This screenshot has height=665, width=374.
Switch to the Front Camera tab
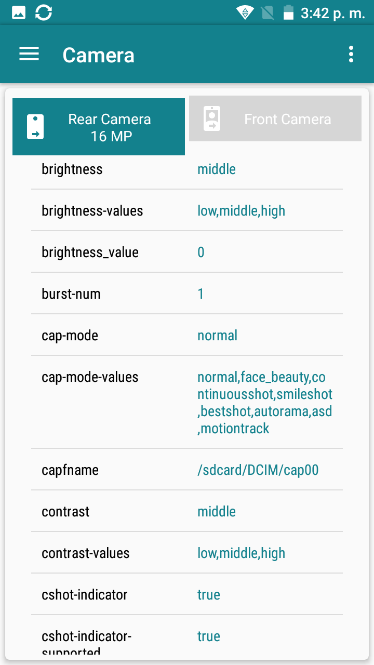(x=275, y=118)
